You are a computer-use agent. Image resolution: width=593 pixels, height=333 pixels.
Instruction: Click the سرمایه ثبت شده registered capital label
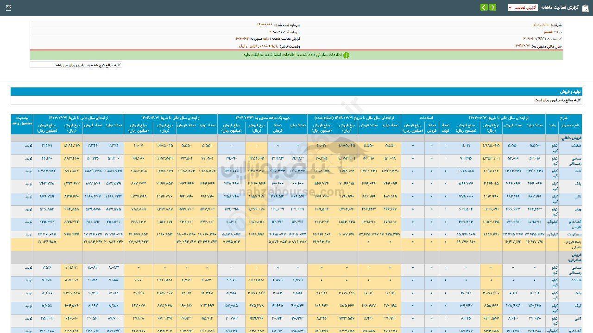(287, 25)
